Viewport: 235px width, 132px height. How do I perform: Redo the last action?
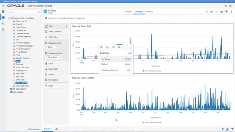(217, 12)
